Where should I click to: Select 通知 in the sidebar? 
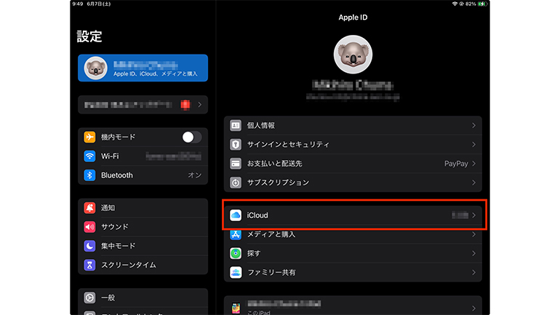click(x=143, y=207)
